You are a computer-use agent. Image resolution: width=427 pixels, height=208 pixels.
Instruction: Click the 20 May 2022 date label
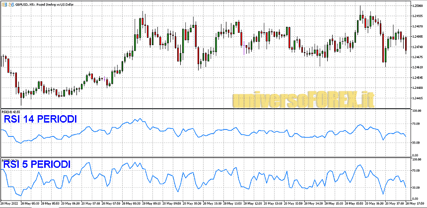(11, 204)
